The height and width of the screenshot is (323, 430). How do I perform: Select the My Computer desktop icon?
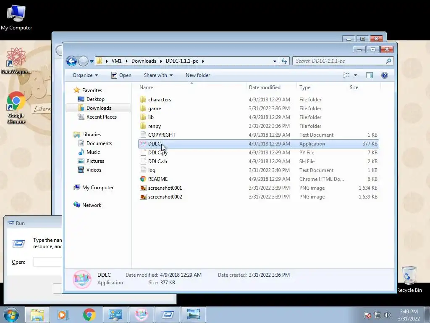coord(16,17)
